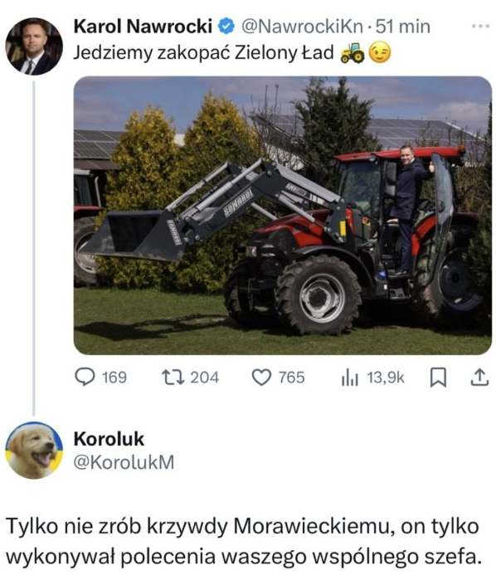Click the 169 replies count
Viewport: 496px width, 575px height.
(114, 378)
